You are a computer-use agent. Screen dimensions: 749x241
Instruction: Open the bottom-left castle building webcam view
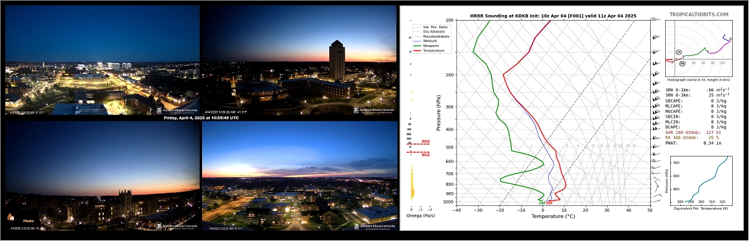(102, 176)
